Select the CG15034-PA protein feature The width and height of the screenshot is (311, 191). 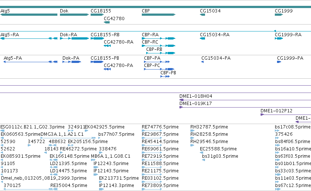(202, 62)
